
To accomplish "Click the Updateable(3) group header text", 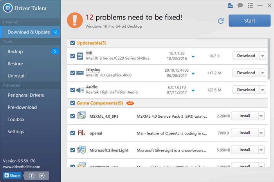I will [91, 43].
